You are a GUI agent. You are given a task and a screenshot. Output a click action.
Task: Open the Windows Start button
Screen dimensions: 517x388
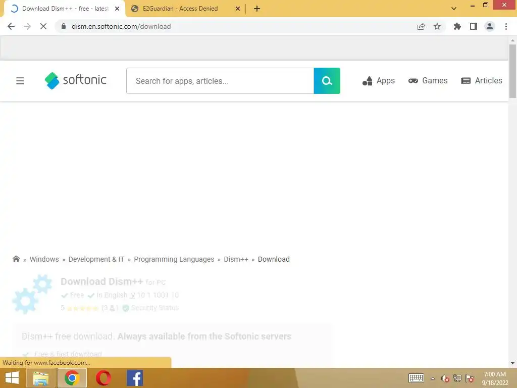coord(12,378)
